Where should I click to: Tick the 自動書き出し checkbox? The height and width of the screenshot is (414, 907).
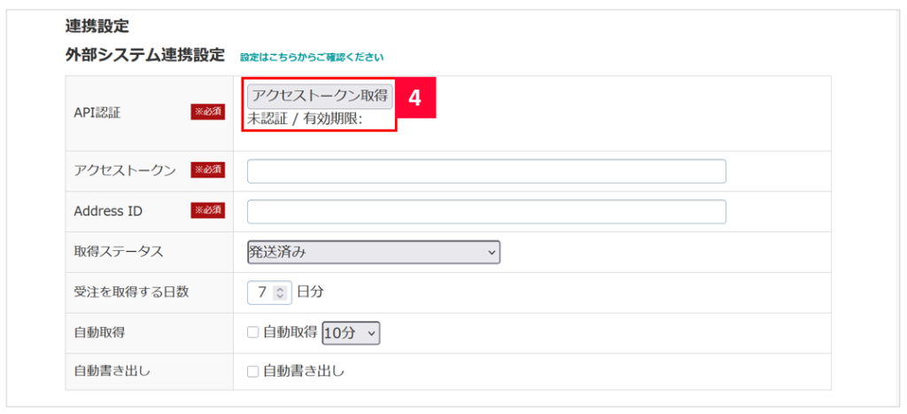(x=252, y=371)
